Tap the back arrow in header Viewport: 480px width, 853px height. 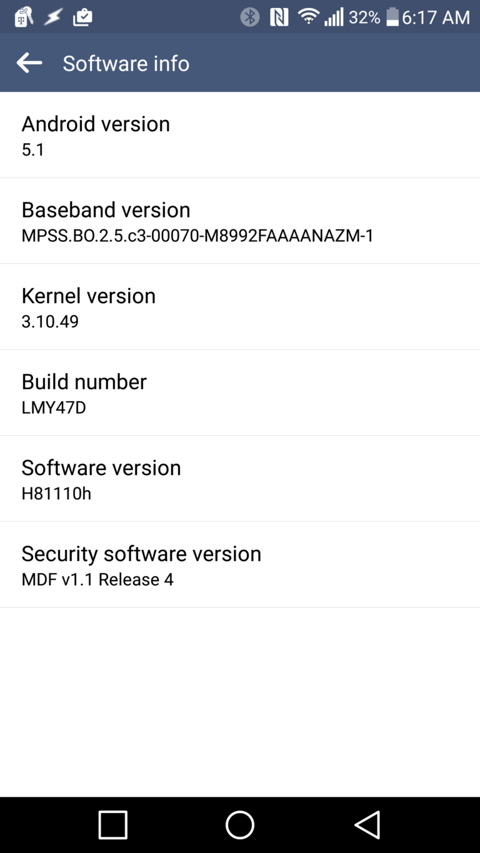[29, 63]
